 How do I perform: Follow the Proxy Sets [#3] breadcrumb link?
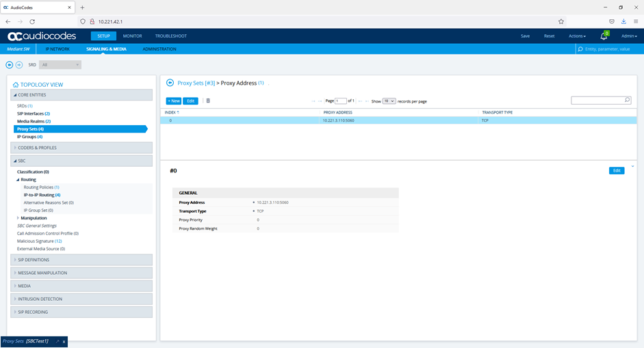196,83
